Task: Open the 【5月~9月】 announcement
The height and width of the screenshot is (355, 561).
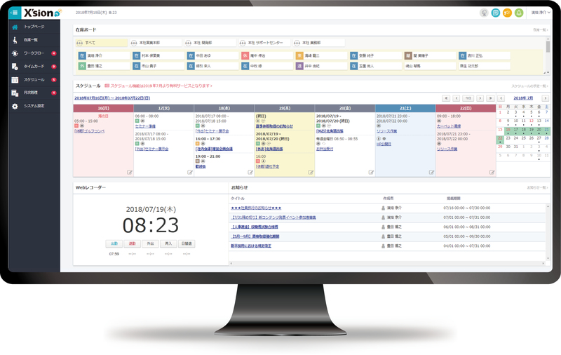Action: (255, 236)
